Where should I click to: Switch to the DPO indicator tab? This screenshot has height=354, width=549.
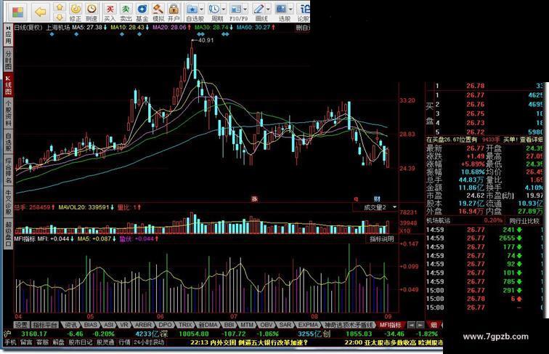point(165,325)
